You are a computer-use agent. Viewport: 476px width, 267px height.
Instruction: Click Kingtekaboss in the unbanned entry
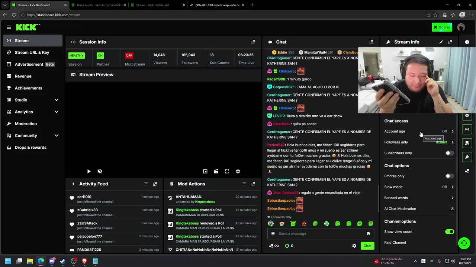pos(205,202)
